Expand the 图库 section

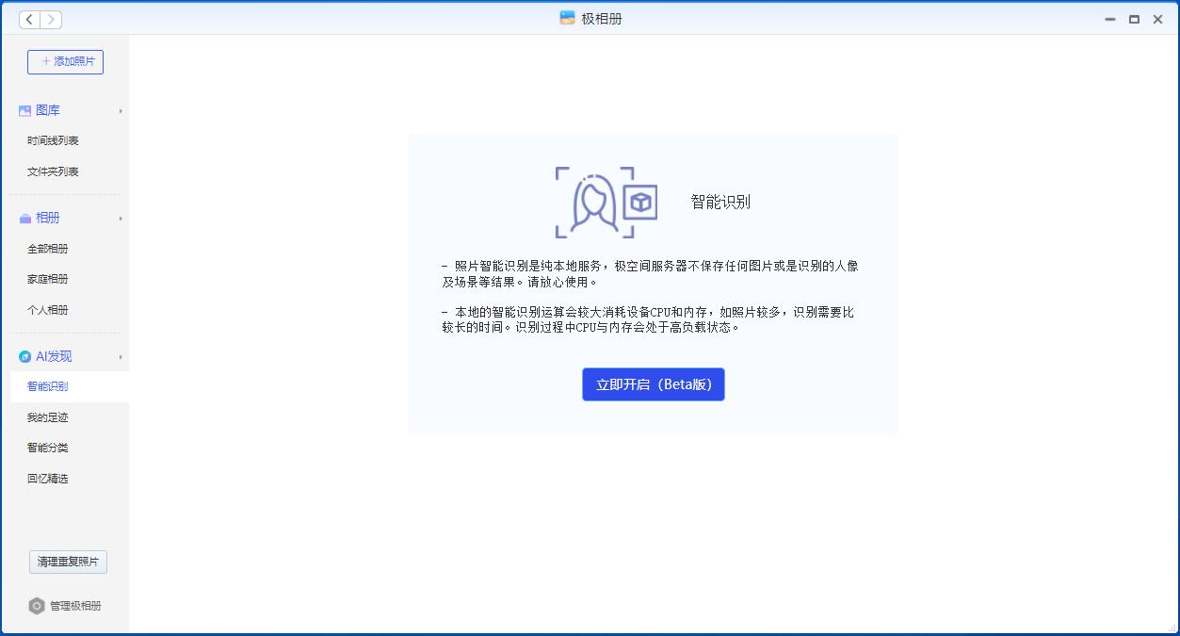[119, 110]
